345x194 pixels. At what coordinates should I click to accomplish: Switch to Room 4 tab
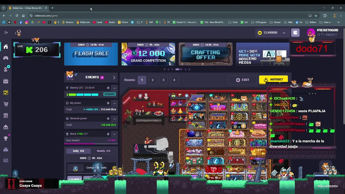coord(174,80)
